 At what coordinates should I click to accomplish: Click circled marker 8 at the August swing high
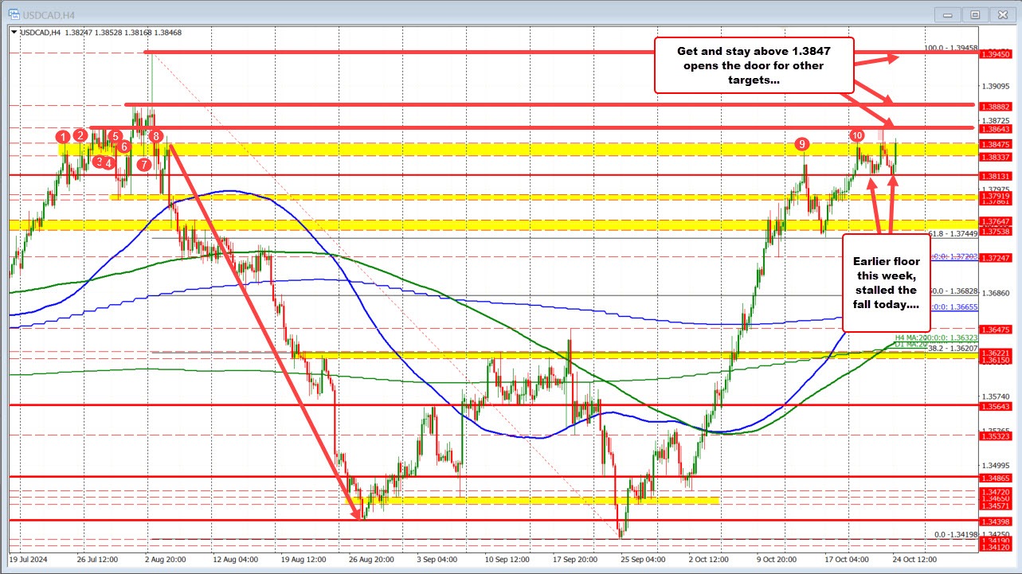[156, 136]
